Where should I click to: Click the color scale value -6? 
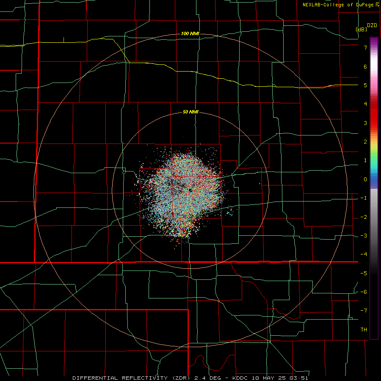364,292
